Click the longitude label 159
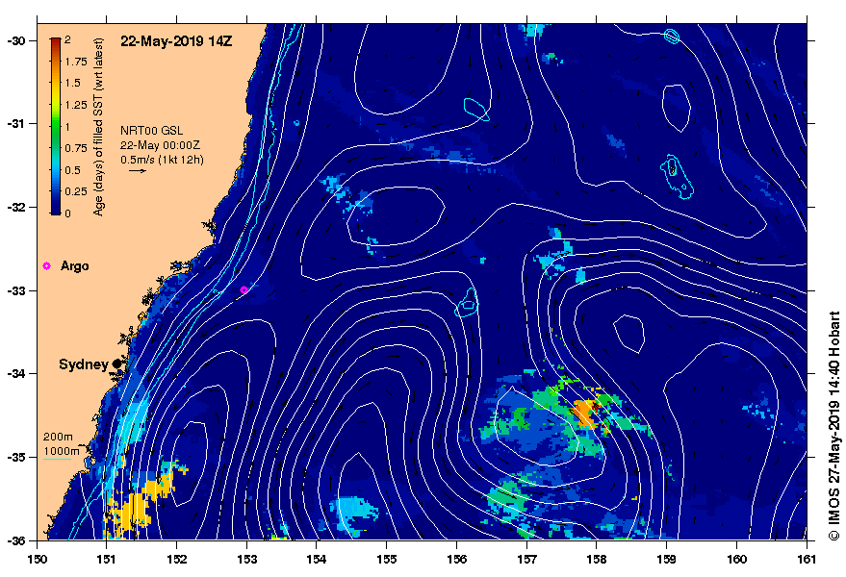This screenshot has height=577, width=846. [667, 559]
